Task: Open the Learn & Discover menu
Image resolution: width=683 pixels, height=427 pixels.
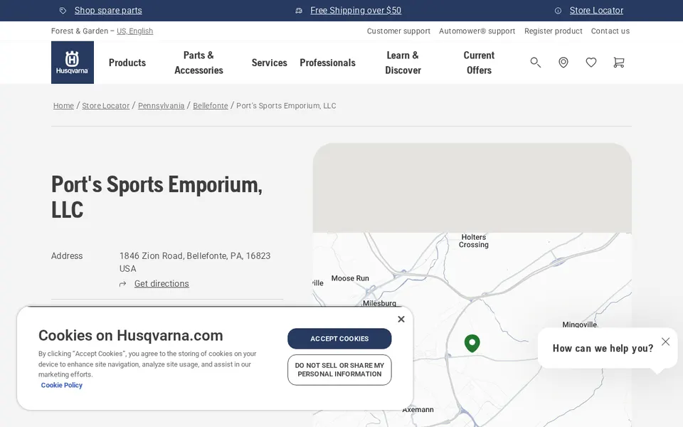Action: [x=403, y=63]
